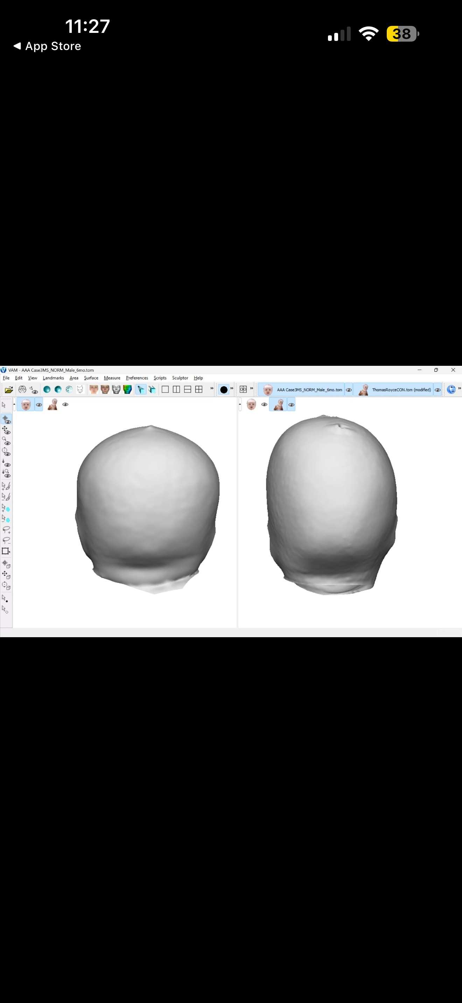Screen dimensions: 462x1003
Task: Expand overflow chevron at toolbar's far right
Action: tap(459, 388)
